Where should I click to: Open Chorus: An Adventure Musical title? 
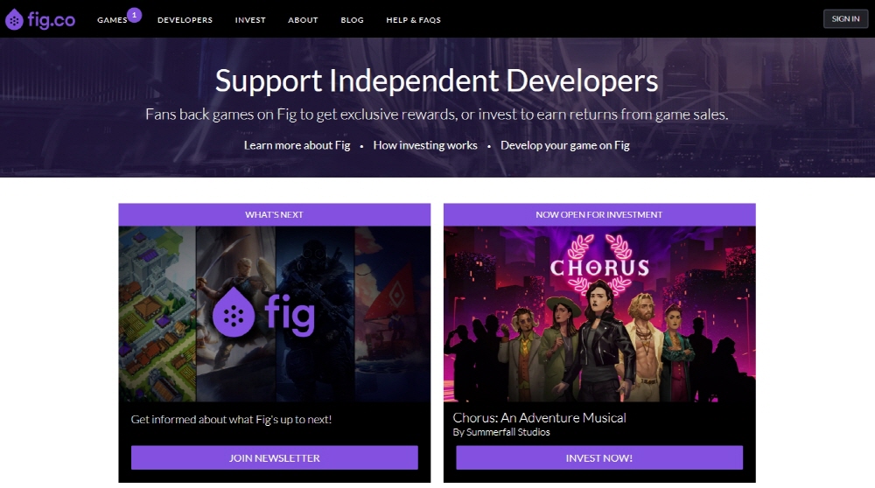[x=539, y=418]
